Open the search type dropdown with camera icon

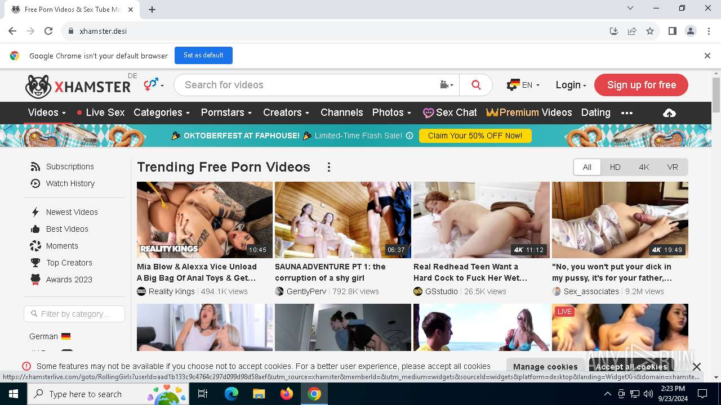(x=447, y=85)
